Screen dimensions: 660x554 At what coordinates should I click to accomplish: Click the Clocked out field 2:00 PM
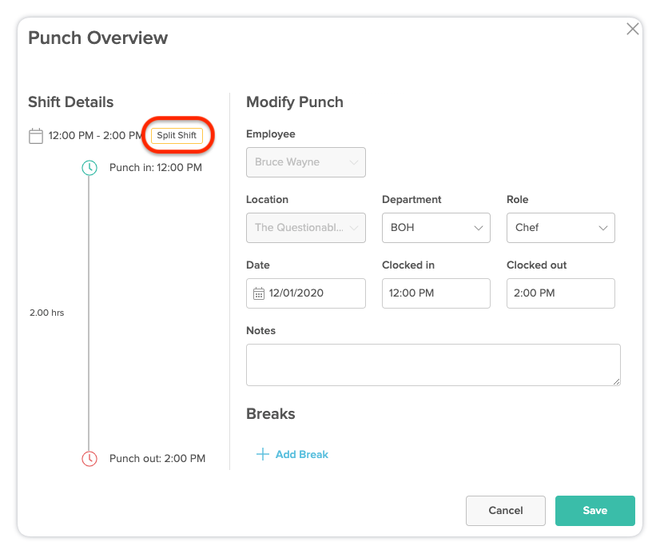pos(561,293)
